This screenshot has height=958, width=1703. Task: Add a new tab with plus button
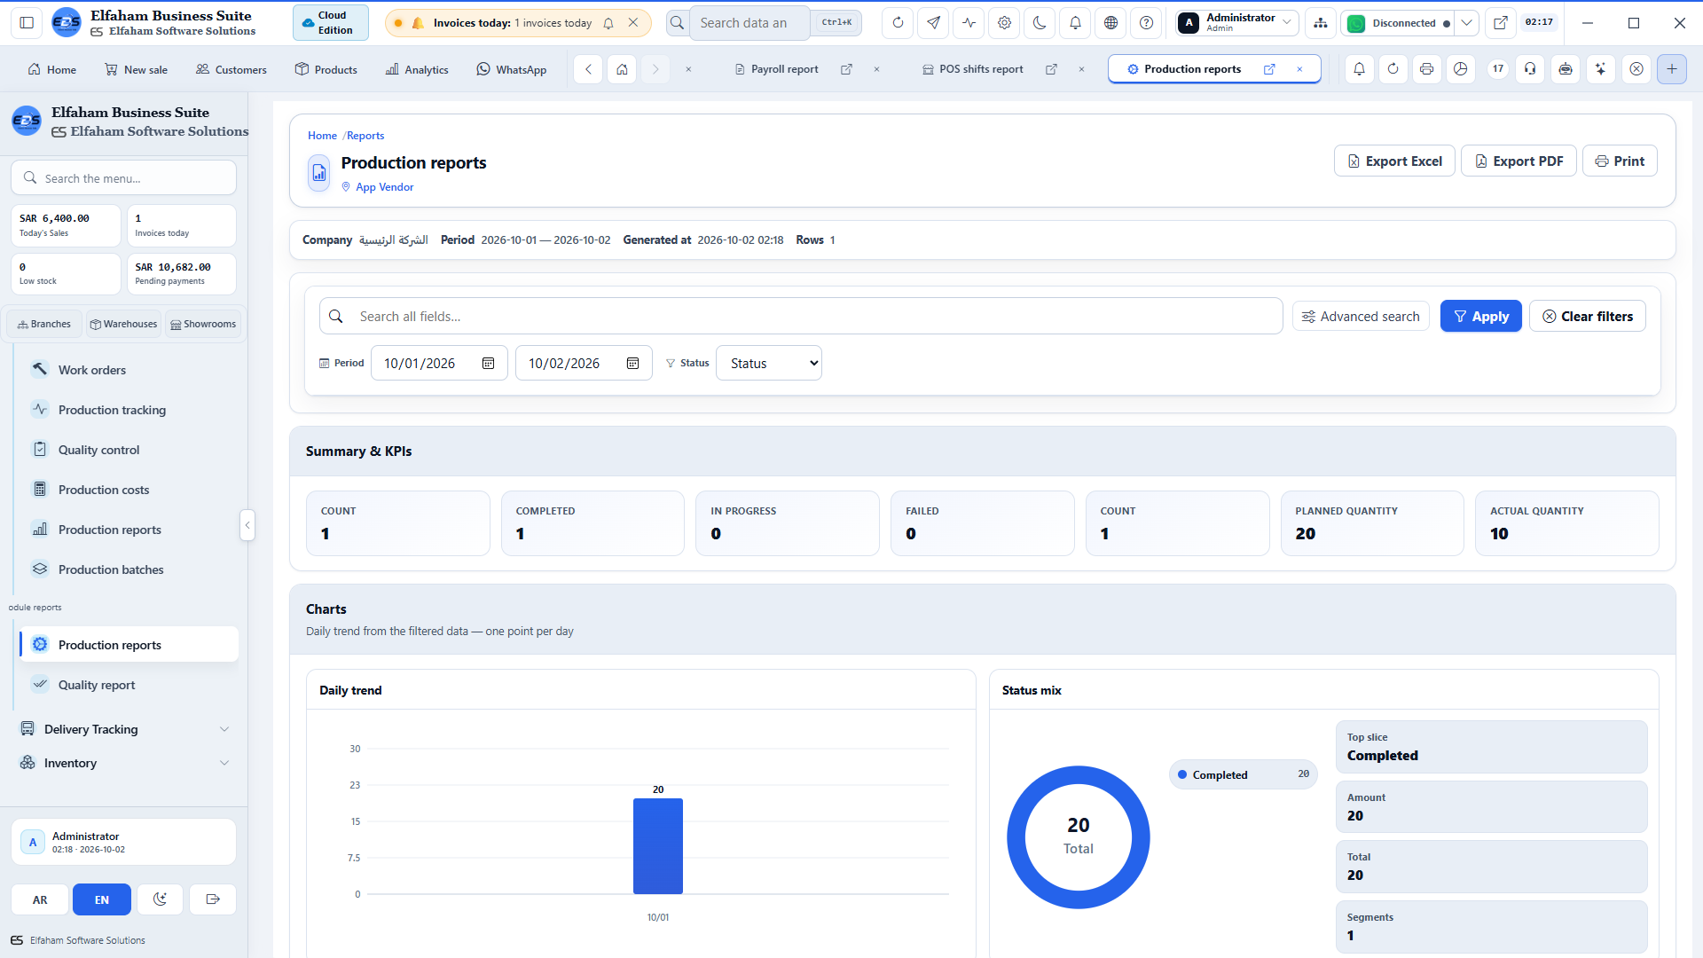[1672, 69]
